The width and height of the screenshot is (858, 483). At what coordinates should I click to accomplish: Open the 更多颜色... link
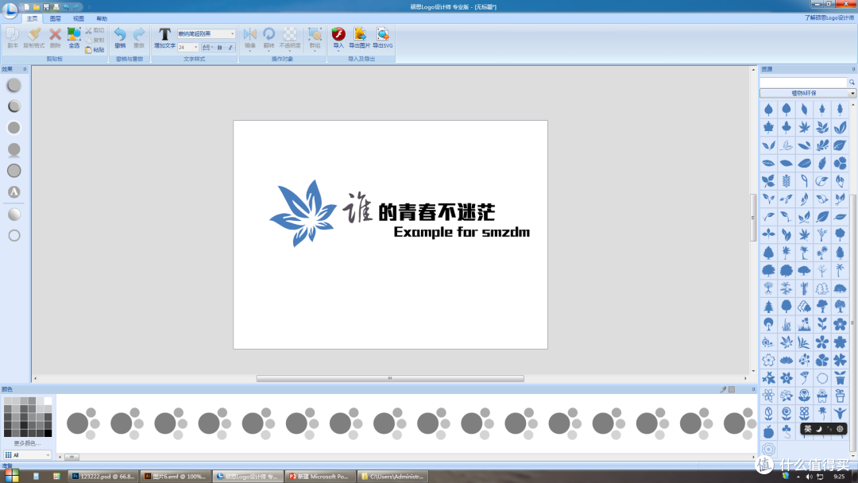coord(27,443)
